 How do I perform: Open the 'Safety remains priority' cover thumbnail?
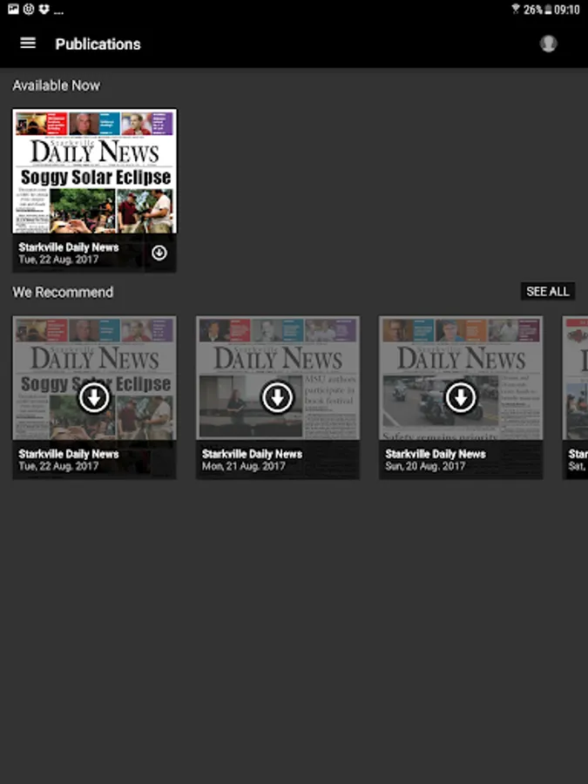461,378
